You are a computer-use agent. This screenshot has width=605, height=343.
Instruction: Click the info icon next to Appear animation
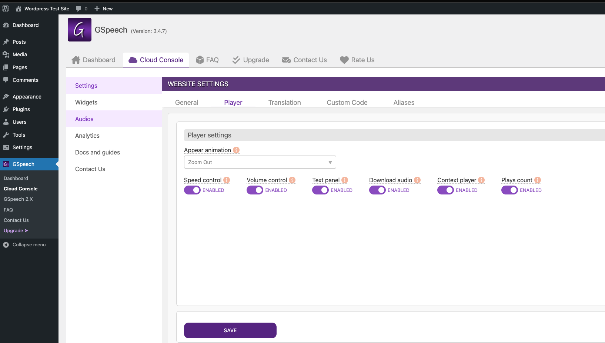[236, 150]
